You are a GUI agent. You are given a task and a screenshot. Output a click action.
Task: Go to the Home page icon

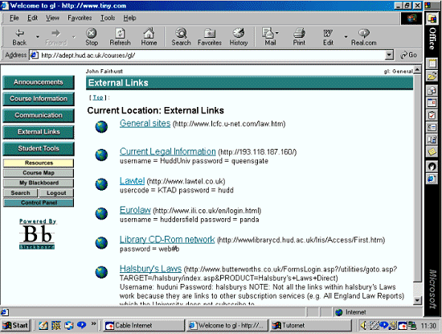point(149,37)
